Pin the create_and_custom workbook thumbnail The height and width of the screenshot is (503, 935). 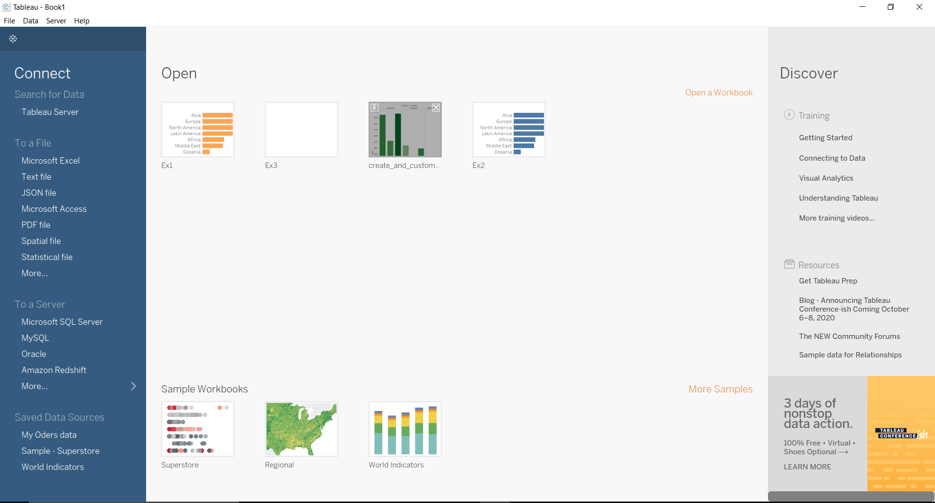[374, 108]
